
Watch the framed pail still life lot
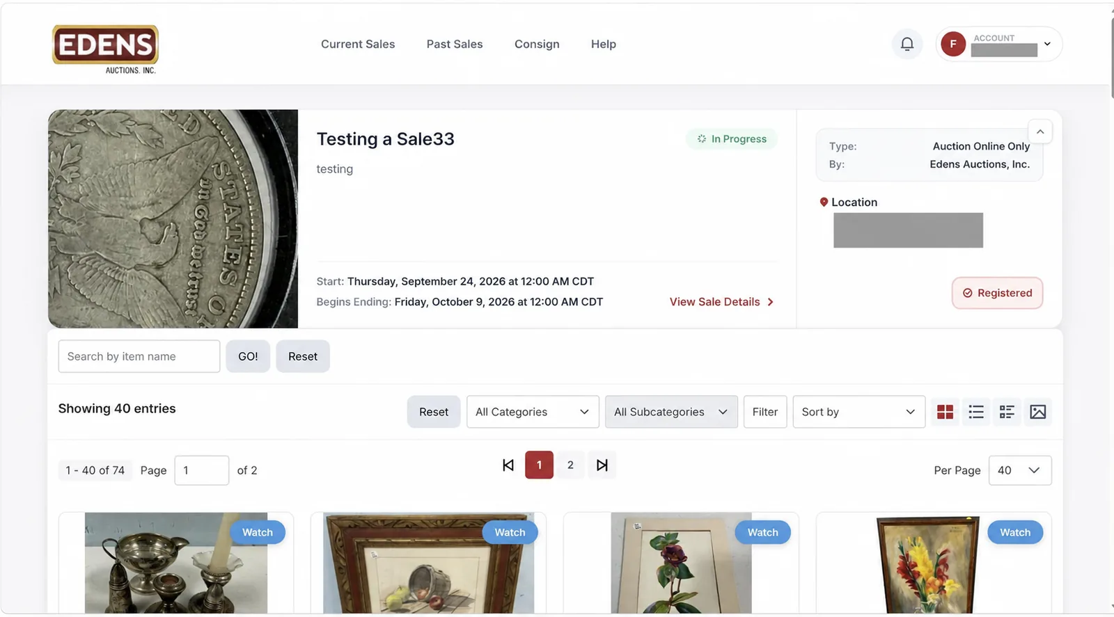(x=510, y=532)
